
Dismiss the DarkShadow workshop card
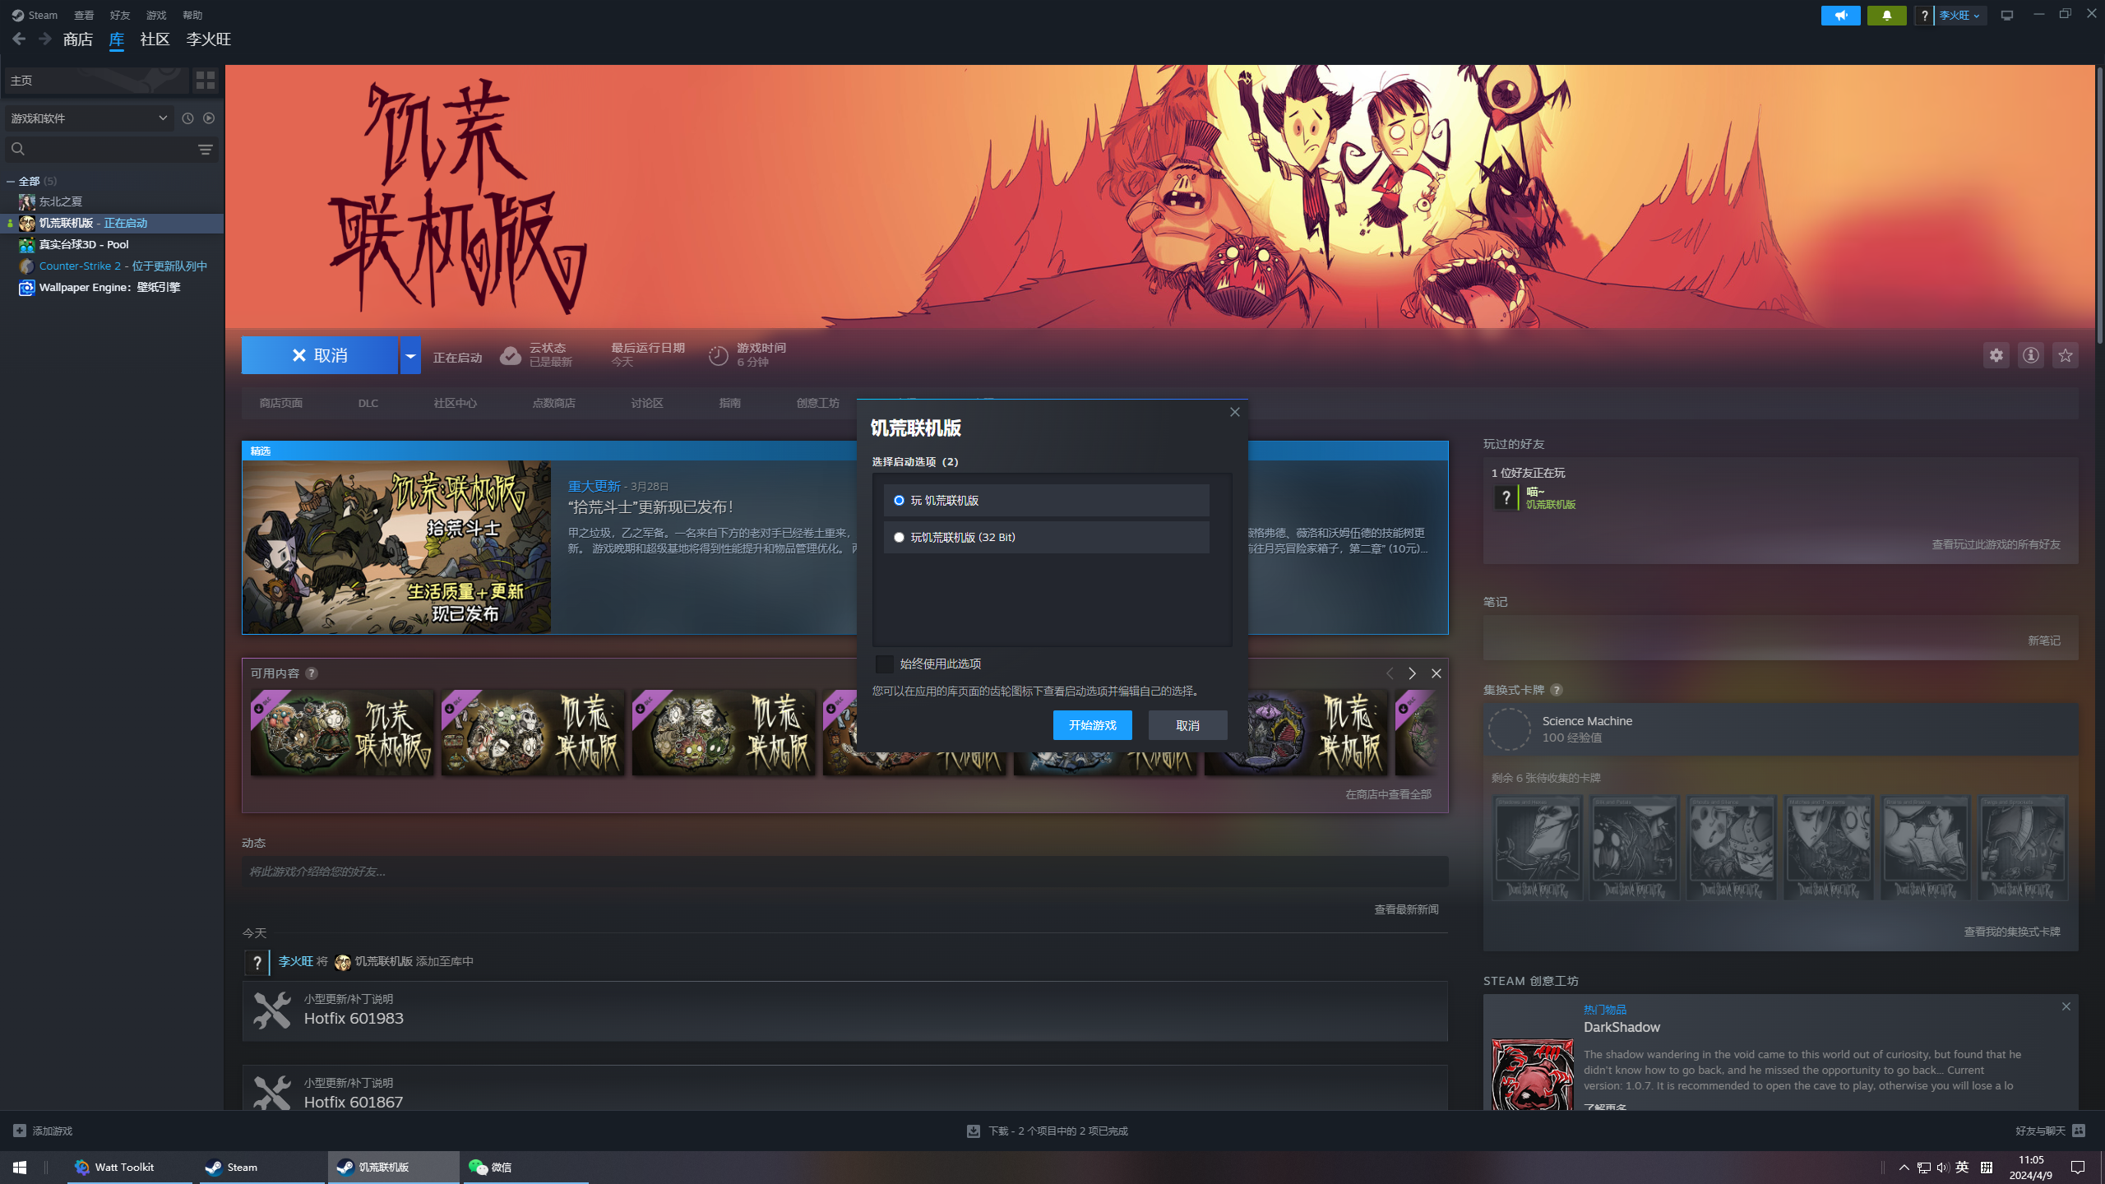(x=2066, y=1006)
